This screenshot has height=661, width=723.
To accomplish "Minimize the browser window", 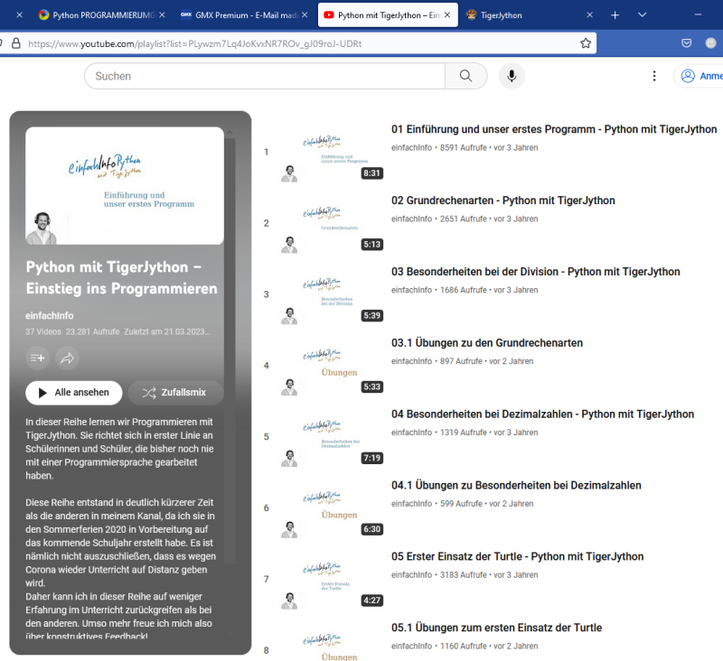I will tap(698, 15).
